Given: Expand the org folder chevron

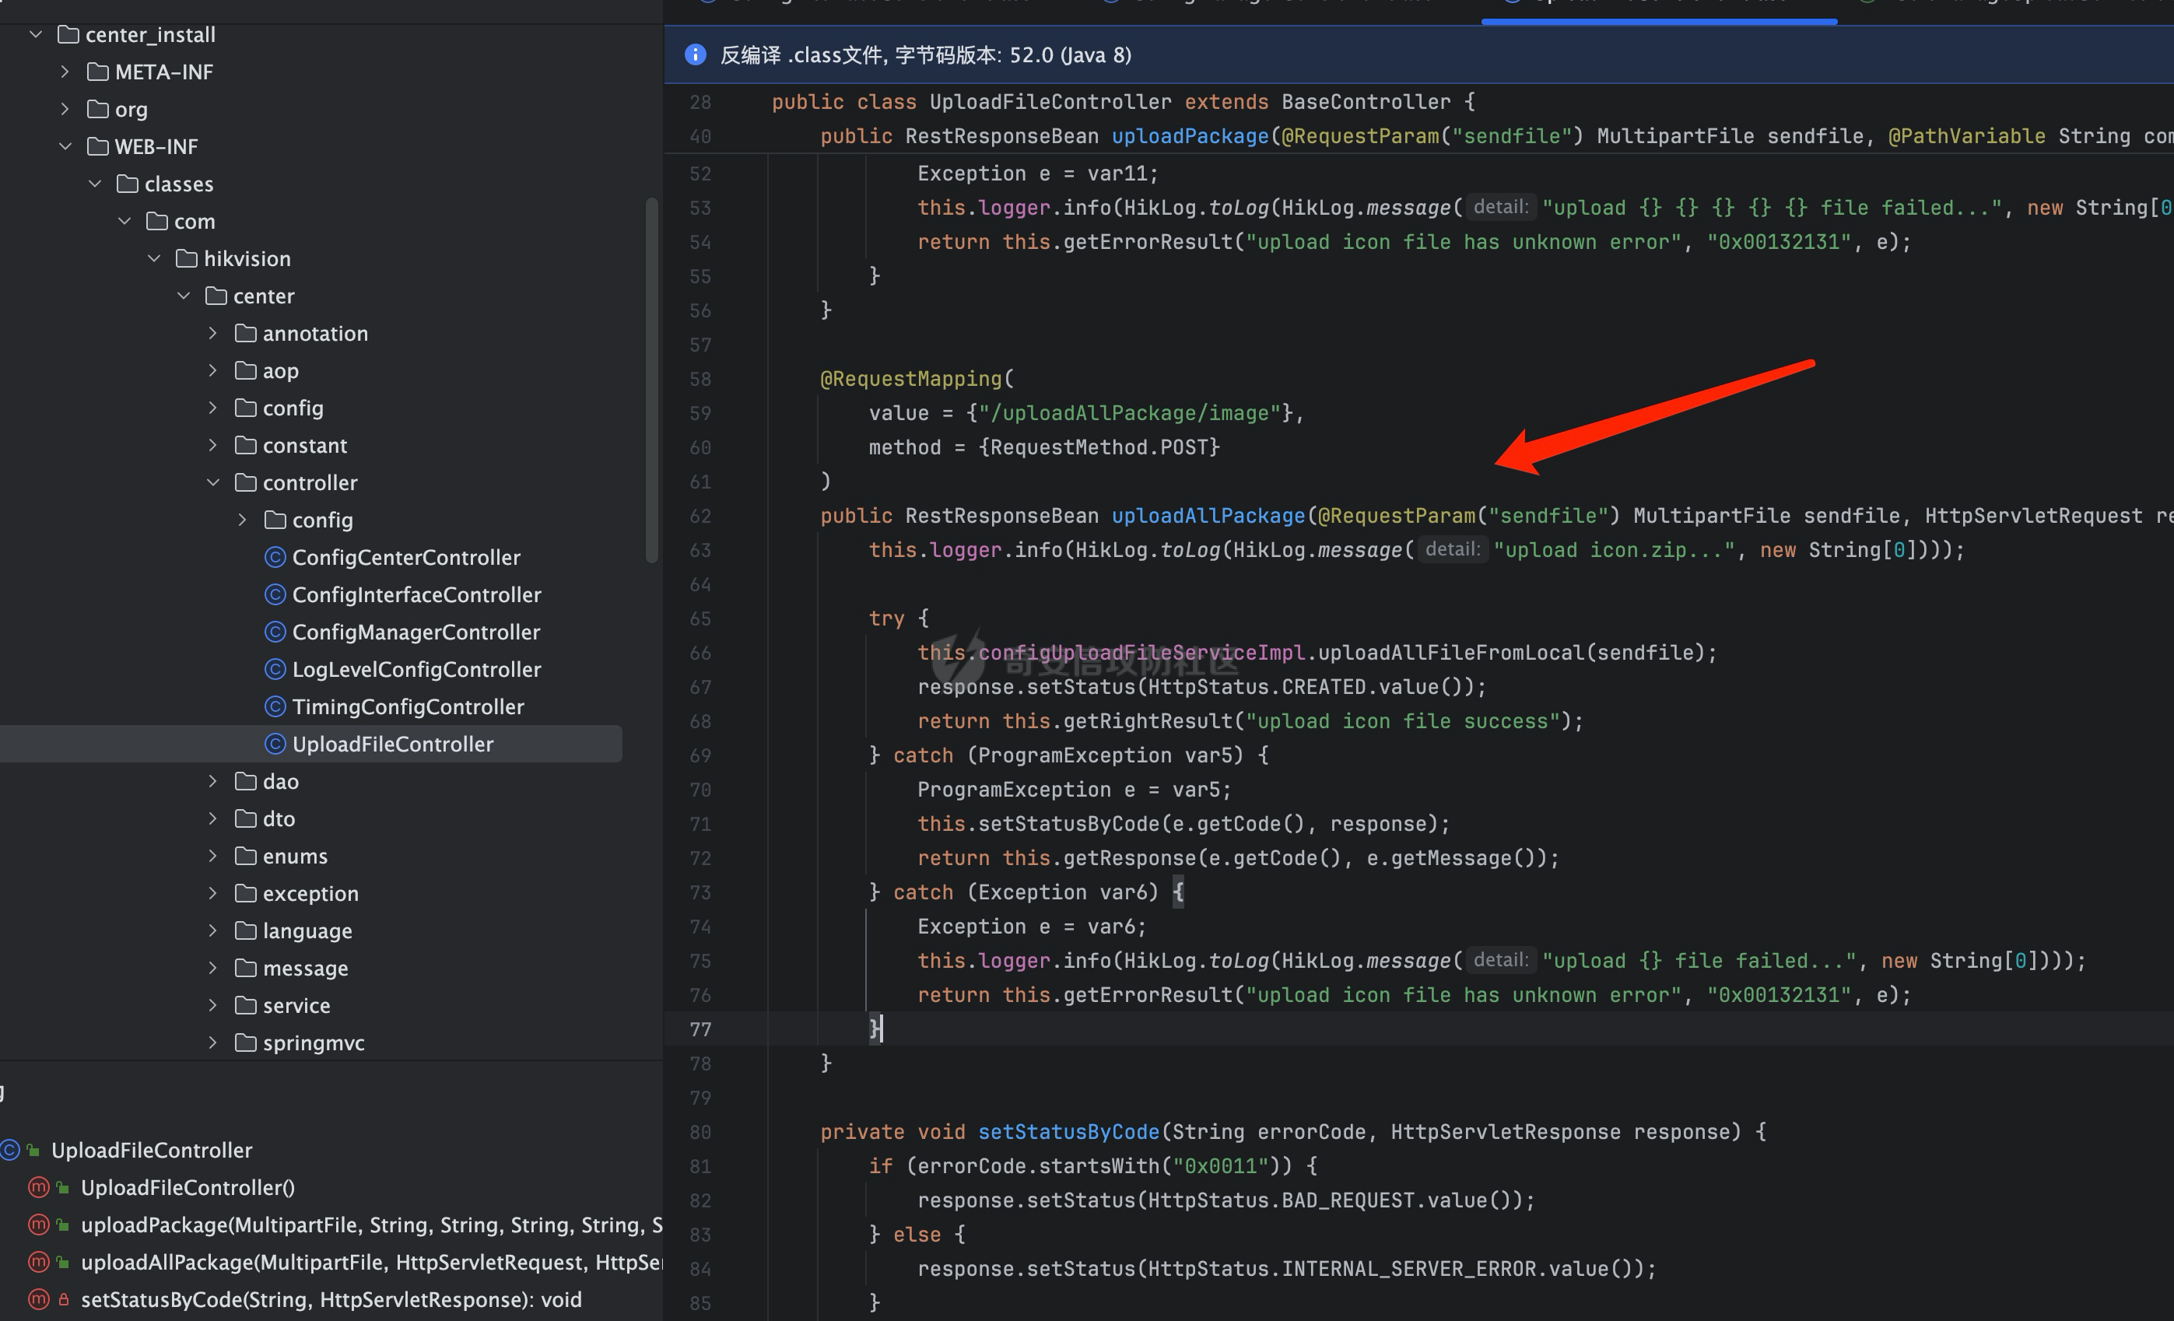Looking at the screenshot, I should (65, 109).
